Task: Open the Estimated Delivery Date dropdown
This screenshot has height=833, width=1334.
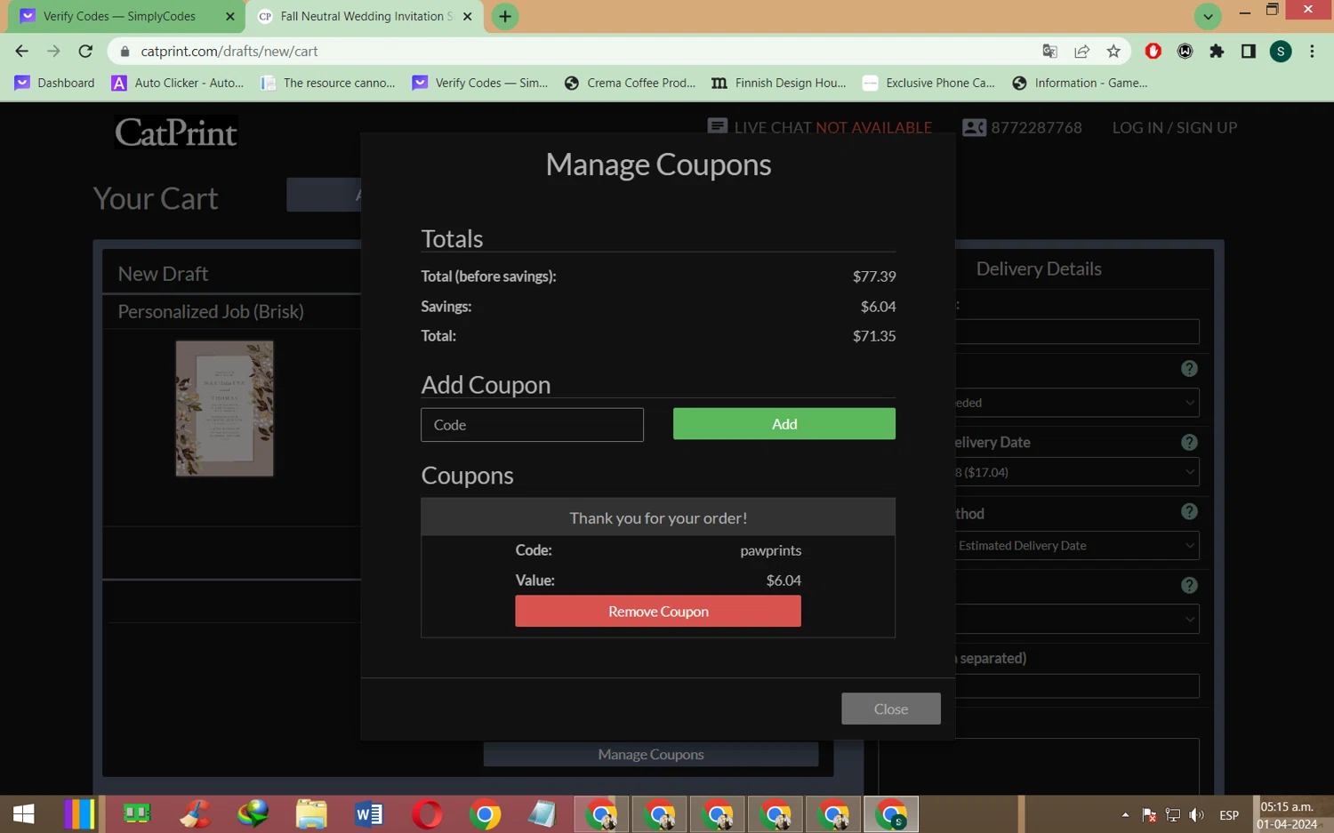Action: pos(1077,546)
